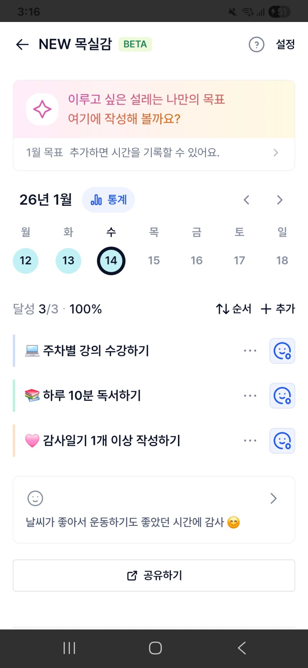Go to next week with right arrow

click(x=280, y=200)
